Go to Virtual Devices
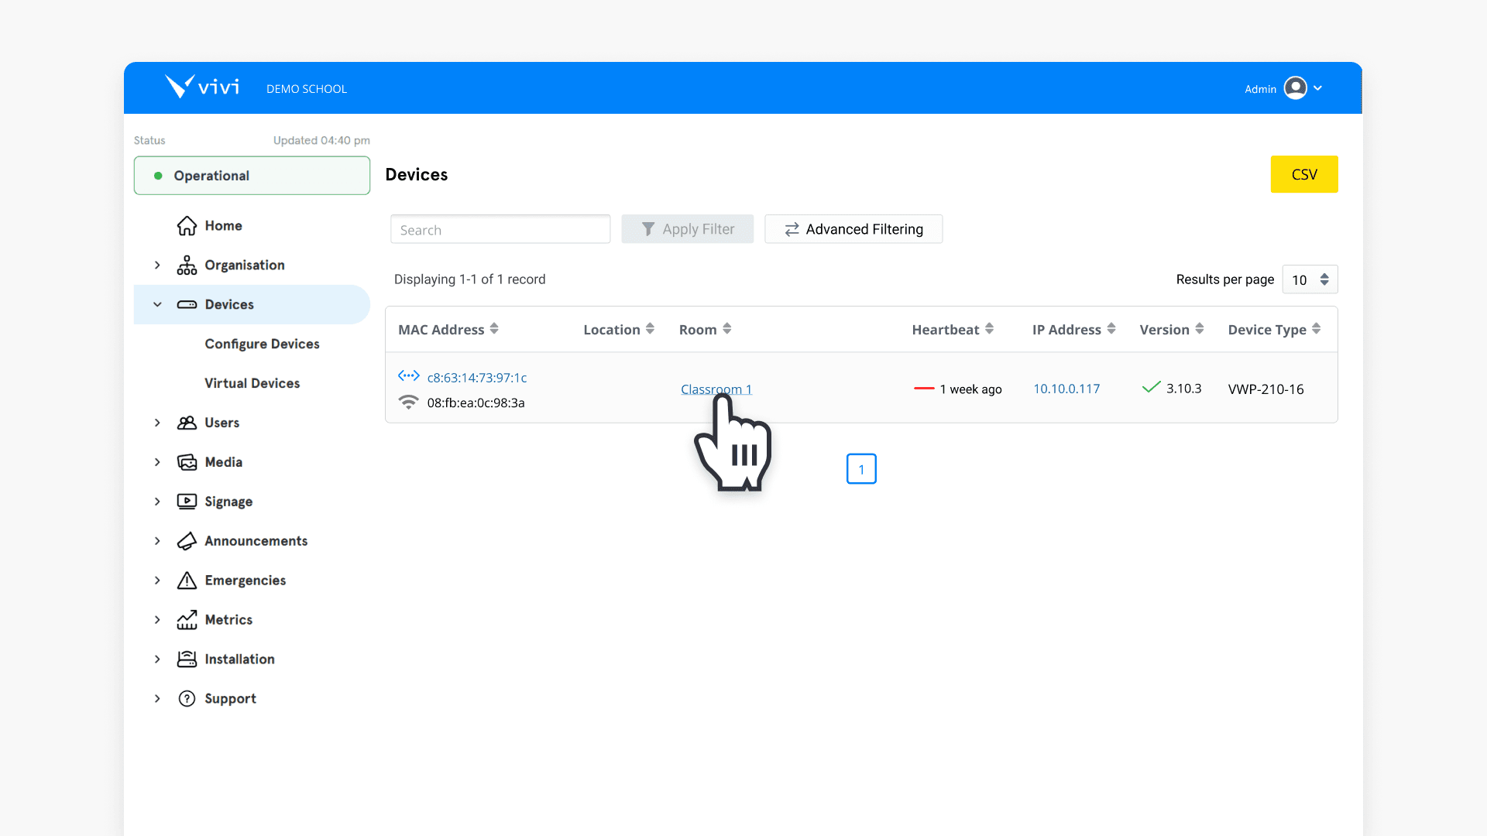This screenshot has width=1487, height=836. tap(252, 382)
